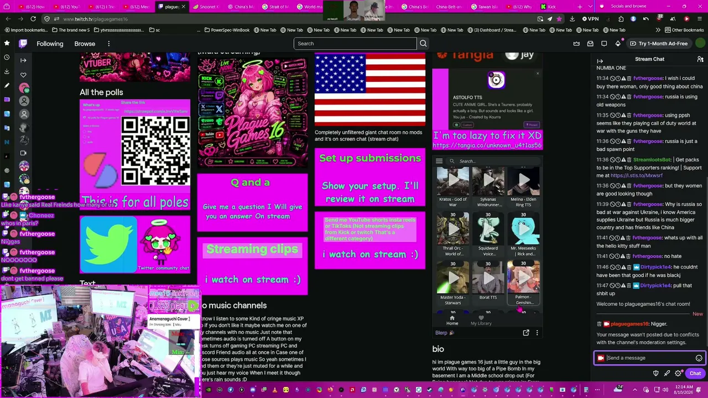The height and width of the screenshot is (398, 708).
Task: Open browser downloads arrow icon
Action: 572,19
